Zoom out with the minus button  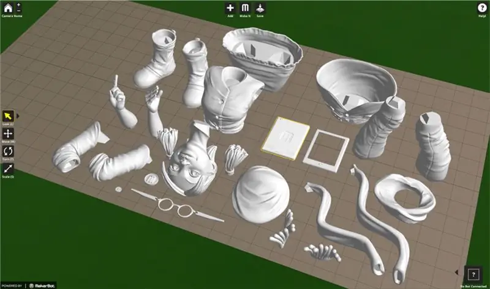(19, 10)
